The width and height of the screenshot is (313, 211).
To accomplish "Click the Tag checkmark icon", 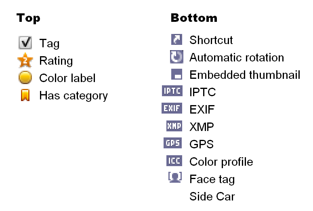I will click(x=25, y=43).
